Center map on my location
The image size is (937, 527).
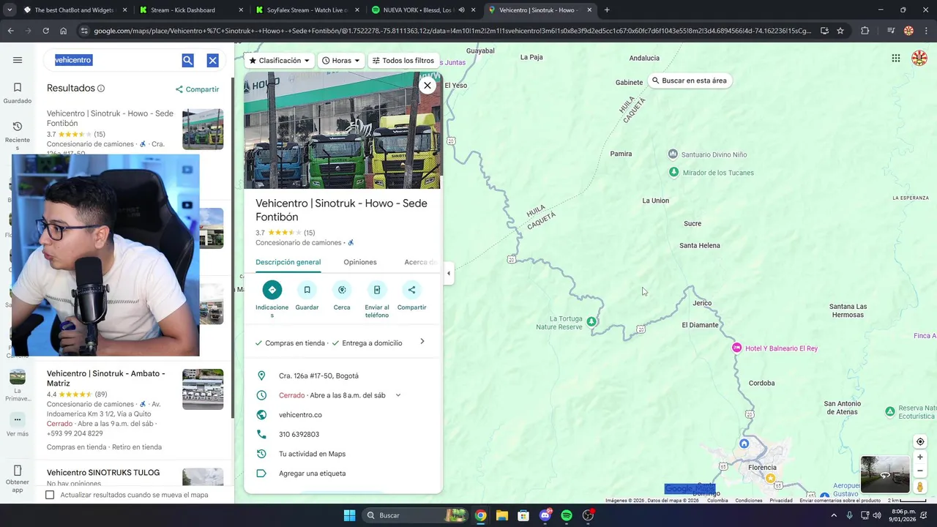[920, 441]
